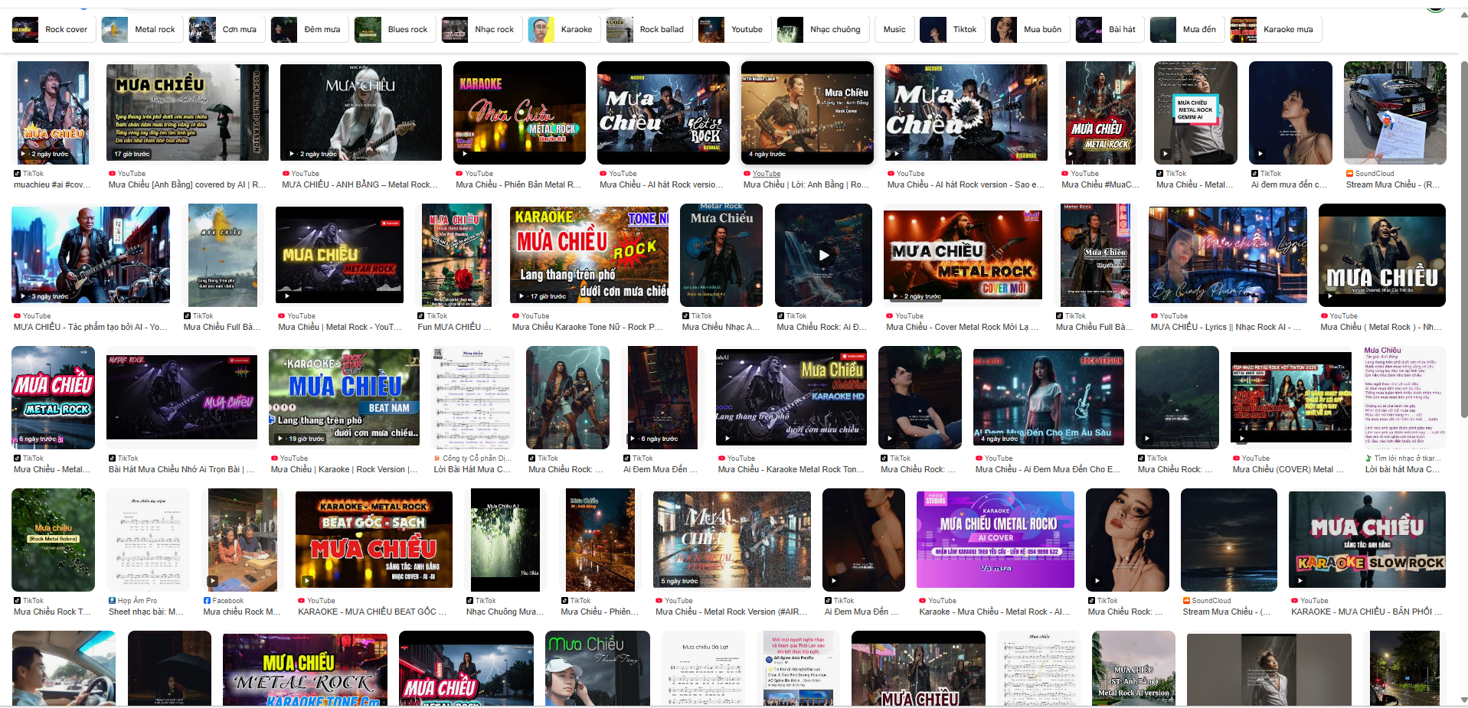Open Bài Hát Mưa Chiều Nhớ Ai Trọn Bài link
Screen dimensions: 1468x708
click(x=181, y=469)
